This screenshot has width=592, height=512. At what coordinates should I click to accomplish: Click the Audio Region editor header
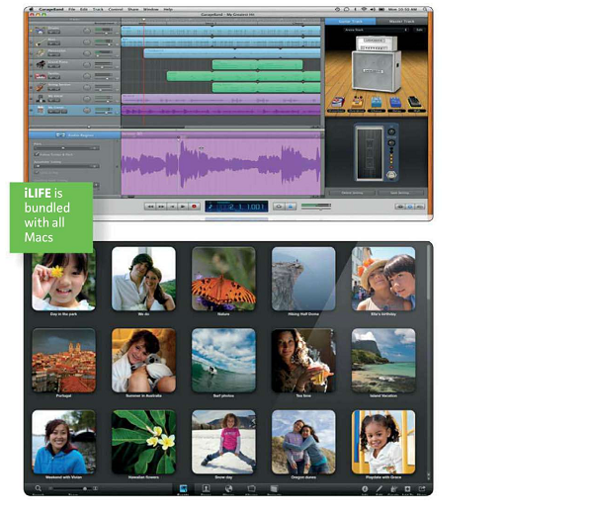pos(75,134)
